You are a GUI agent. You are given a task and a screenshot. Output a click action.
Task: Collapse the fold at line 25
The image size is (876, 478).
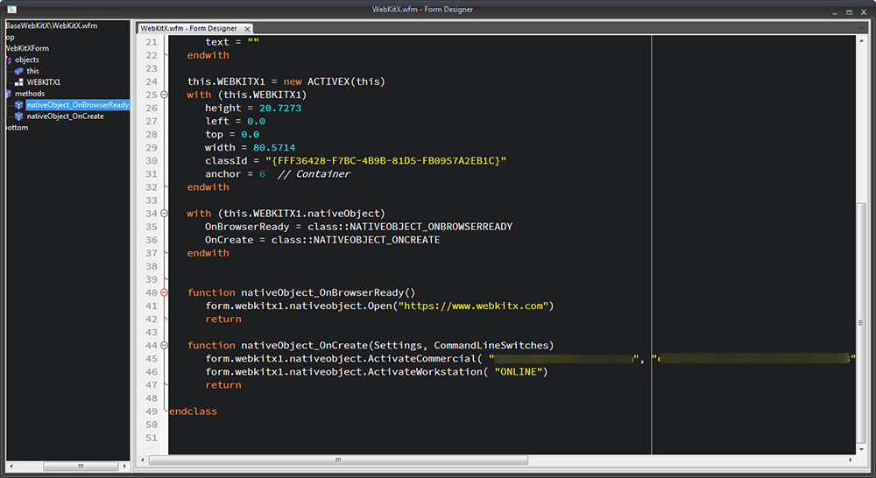(x=165, y=95)
